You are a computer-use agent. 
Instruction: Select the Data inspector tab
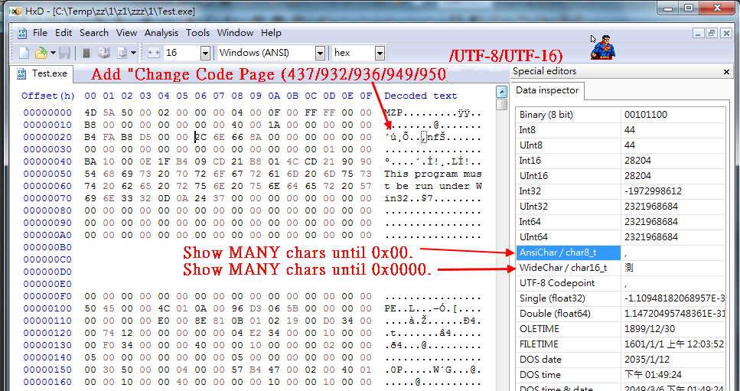click(547, 90)
